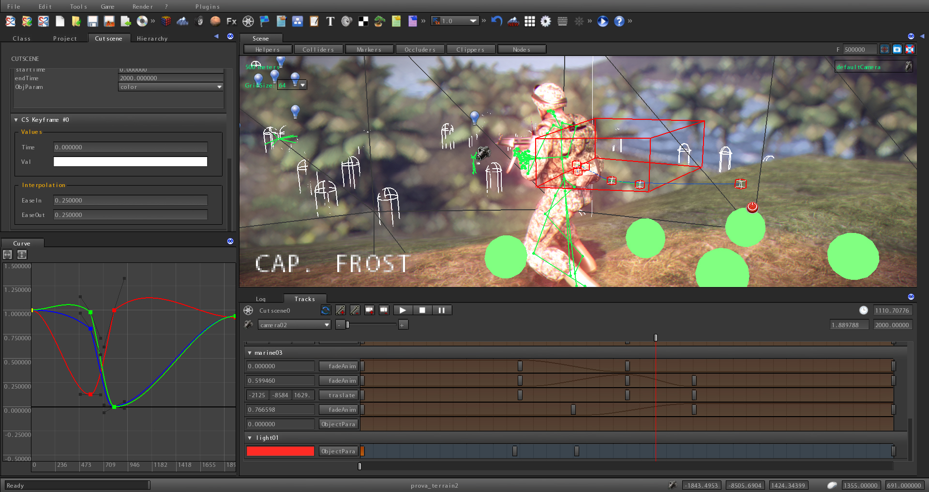Click the blue undo arrow icon
The height and width of the screenshot is (492, 929).
(496, 21)
